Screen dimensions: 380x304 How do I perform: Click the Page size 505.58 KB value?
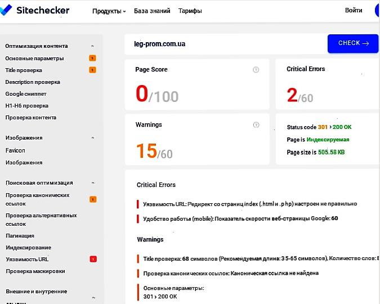[331, 152]
